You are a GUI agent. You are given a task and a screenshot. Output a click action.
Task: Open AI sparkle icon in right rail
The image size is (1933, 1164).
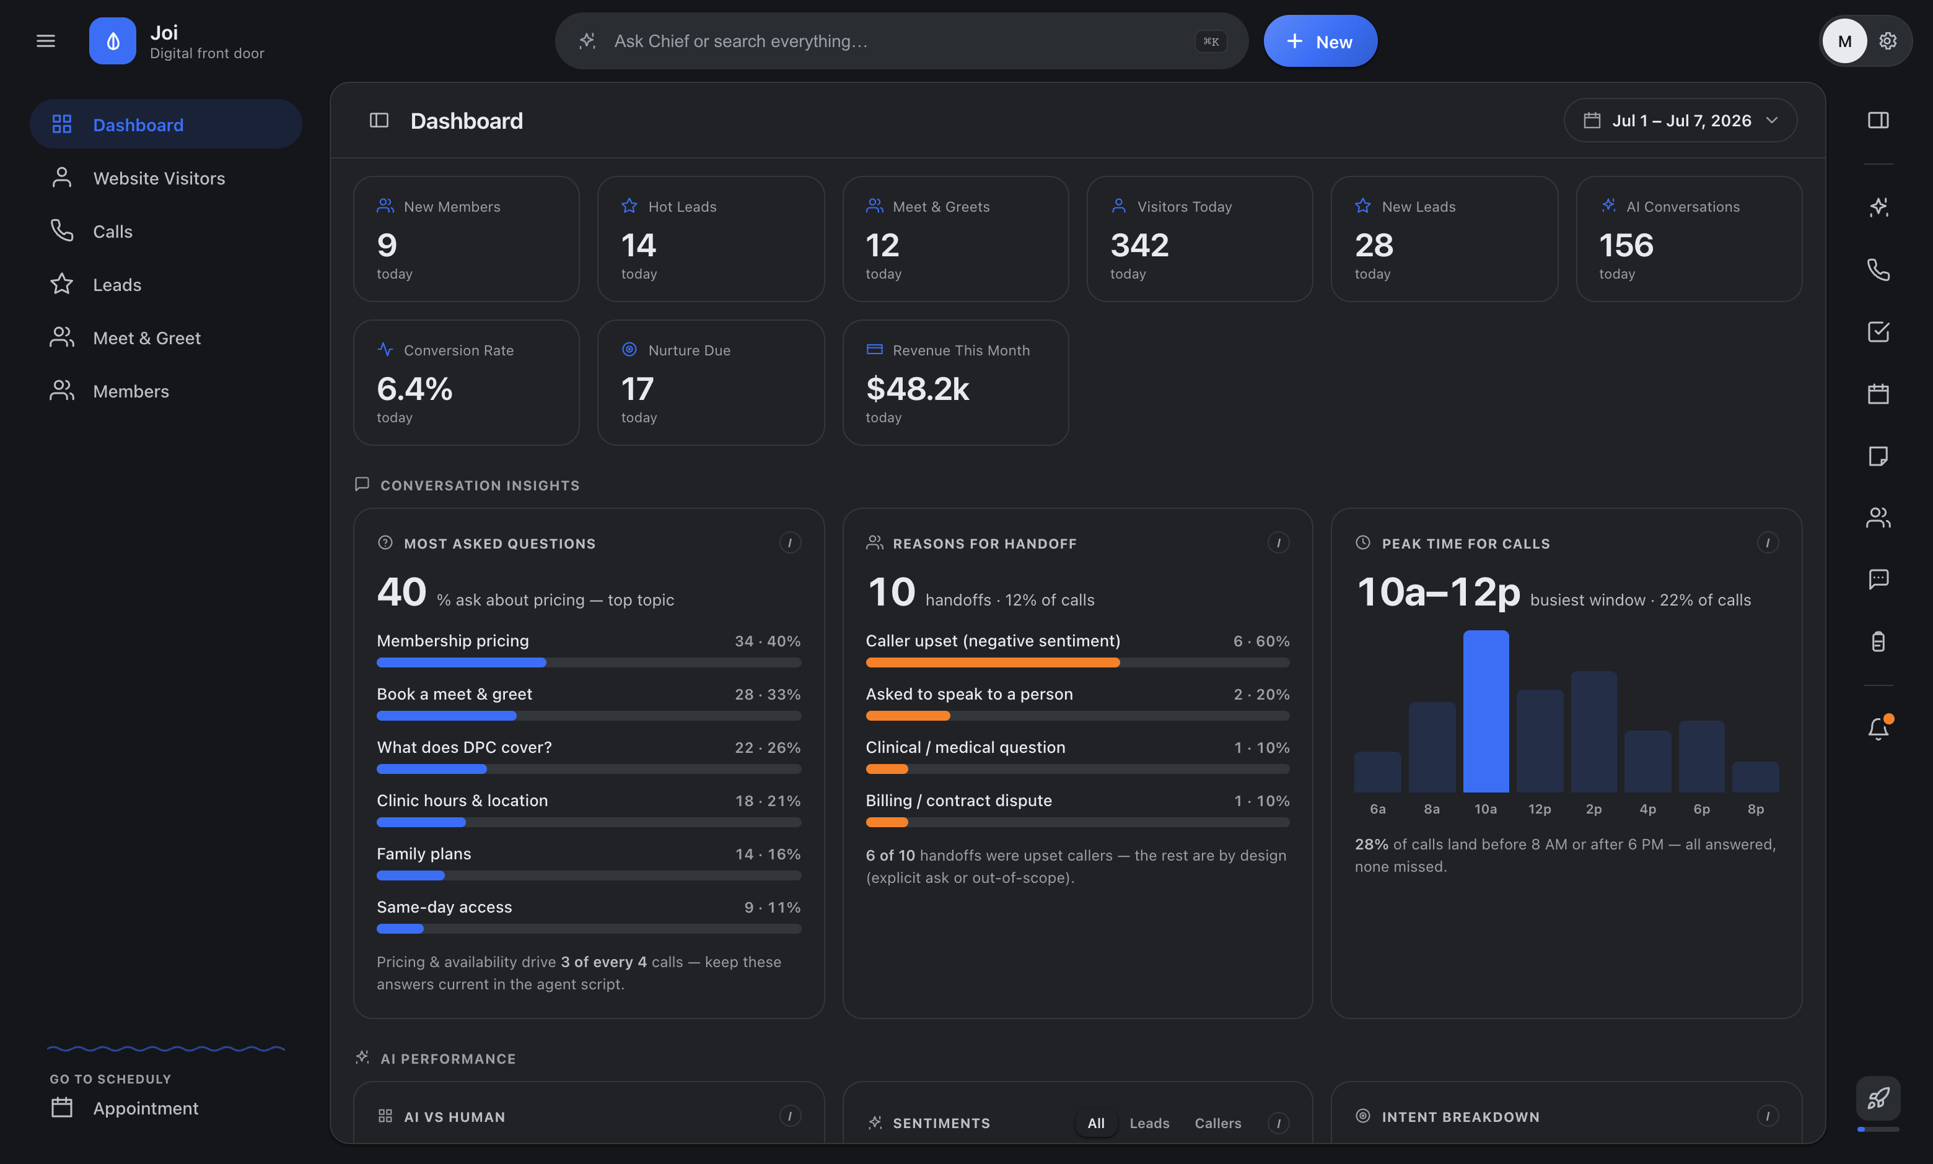coord(1878,207)
